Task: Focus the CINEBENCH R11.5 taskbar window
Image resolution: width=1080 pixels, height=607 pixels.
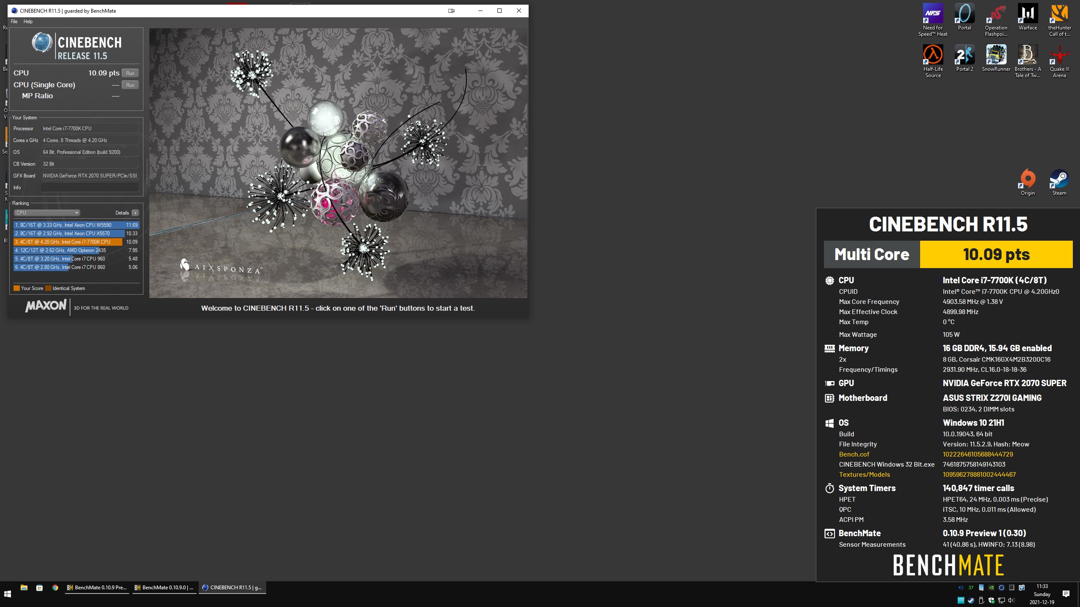Action: [232, 588]
